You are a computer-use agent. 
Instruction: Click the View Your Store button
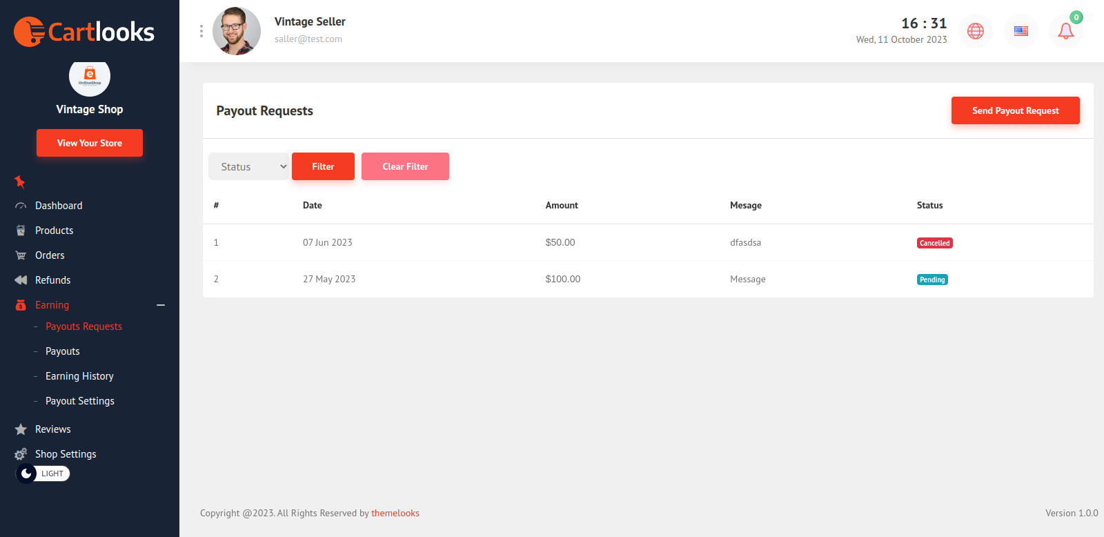tap(90, 143)
